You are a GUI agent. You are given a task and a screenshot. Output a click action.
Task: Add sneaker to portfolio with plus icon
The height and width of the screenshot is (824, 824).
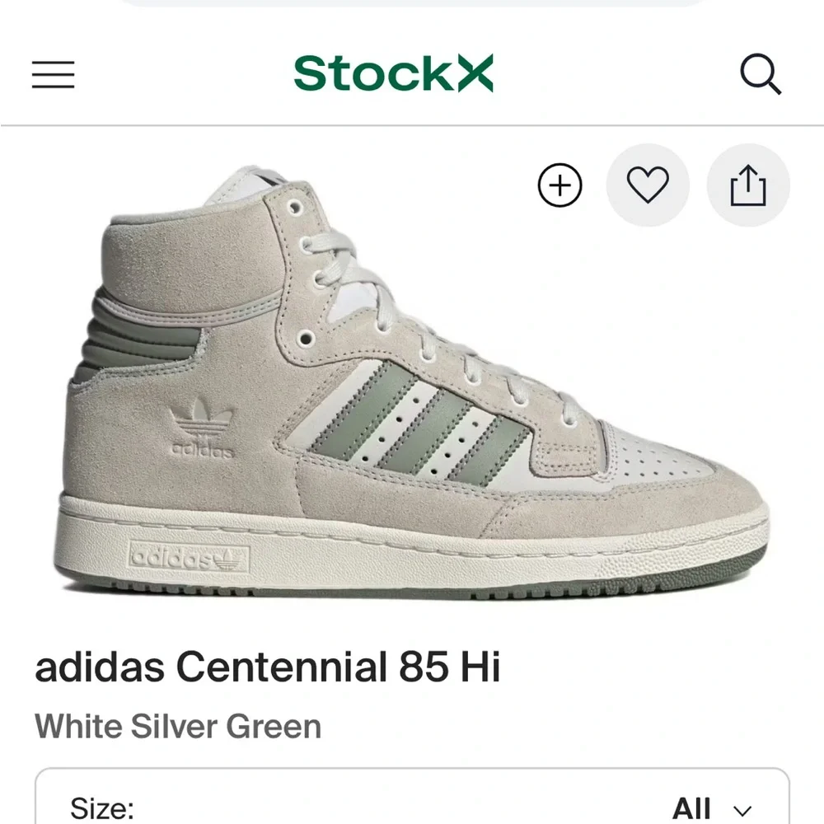(558, 185)
